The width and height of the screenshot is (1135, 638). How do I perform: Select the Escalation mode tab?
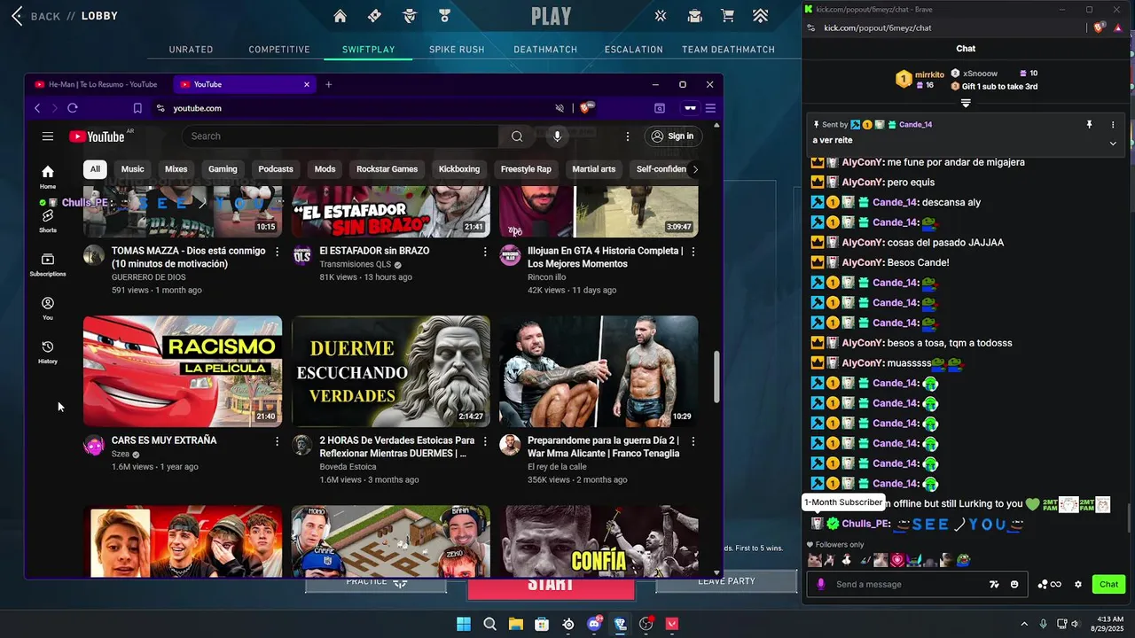634,50
